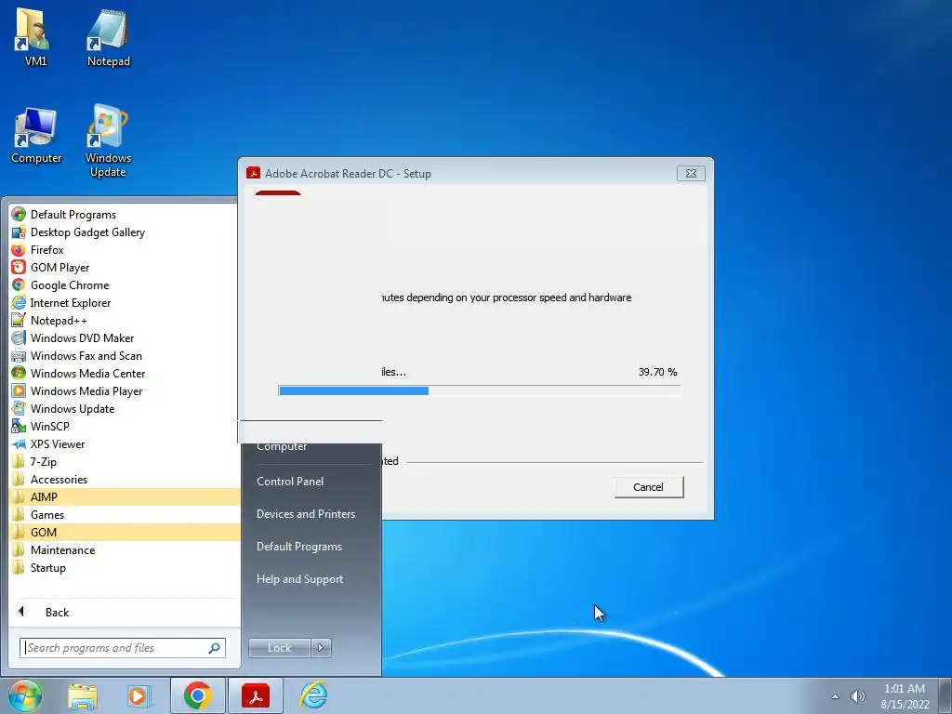952x714 pixels.
Task: Expand the AIMP folder
Action: click(x=124, y=496)
